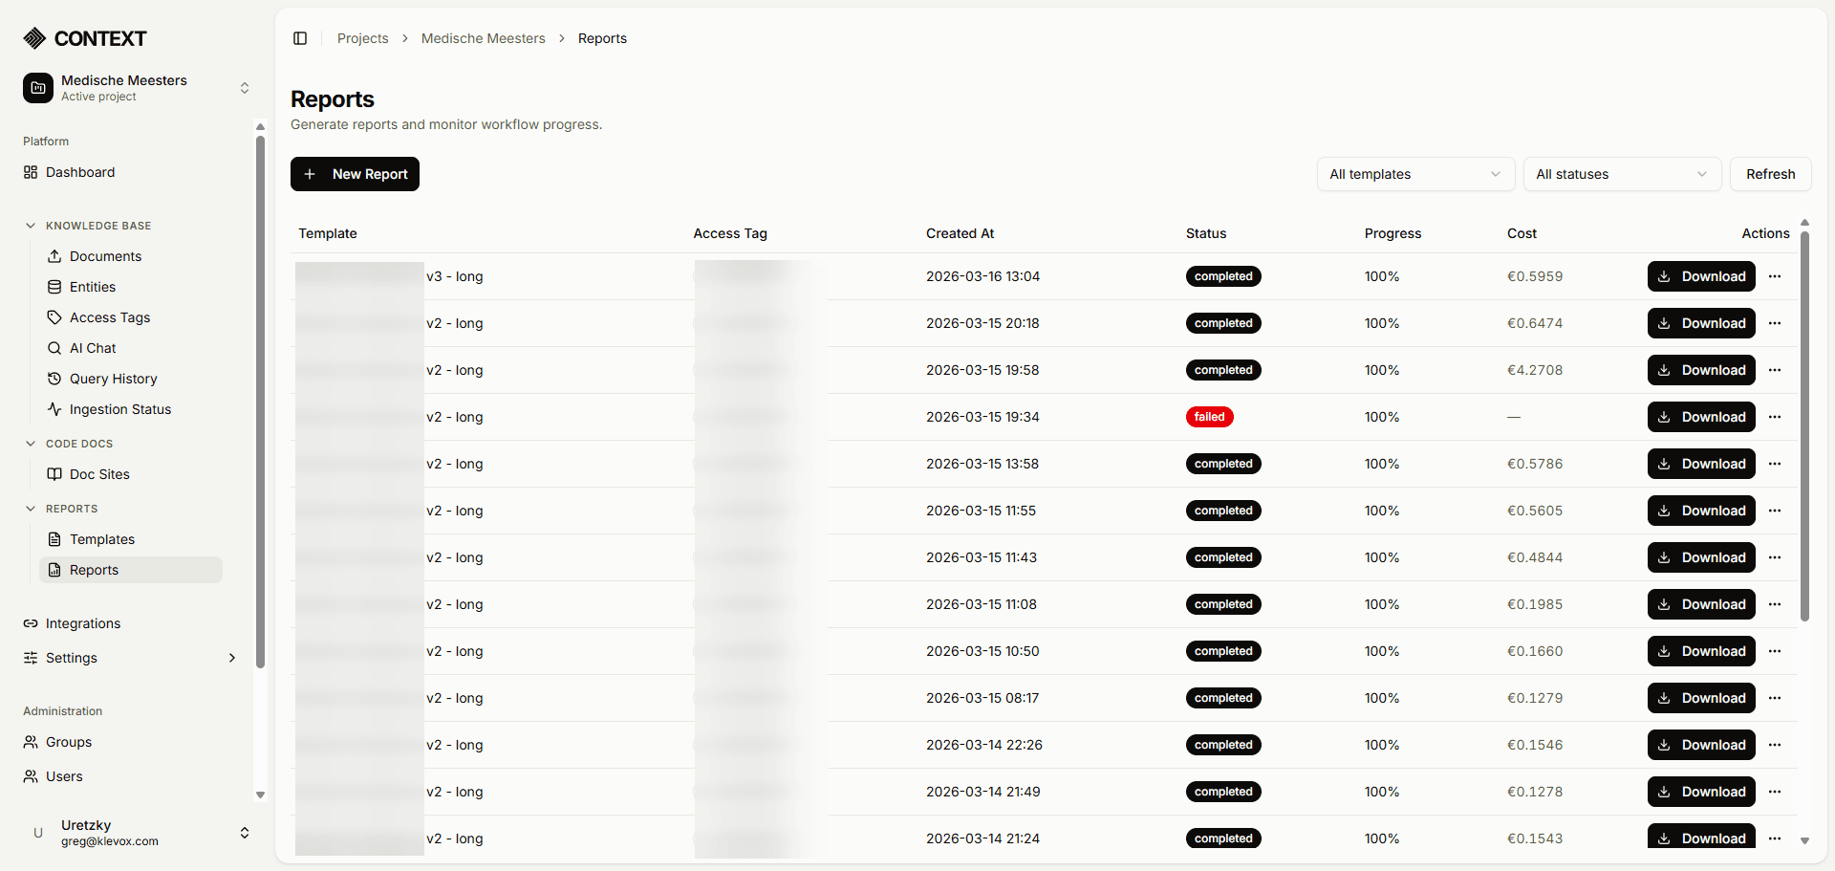This screenshot has width=1835, height=871.
Task: Click the CONTEXT logo
Action: (x=84, y=38)
